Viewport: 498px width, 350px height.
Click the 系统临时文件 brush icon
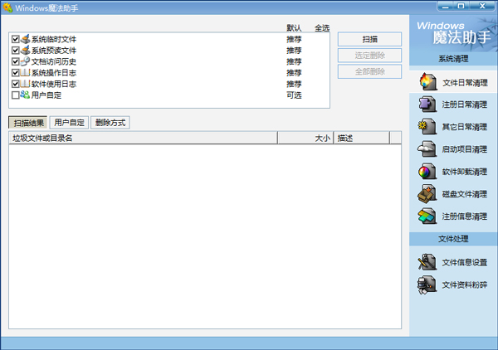(x=26, y=39)
